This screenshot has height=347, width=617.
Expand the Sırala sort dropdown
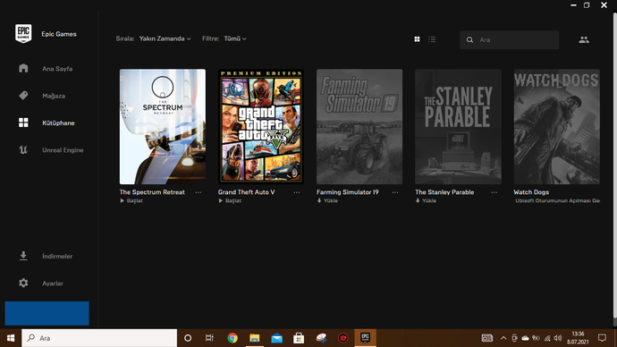[165, 38]
